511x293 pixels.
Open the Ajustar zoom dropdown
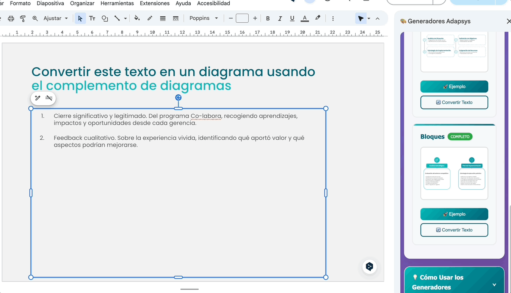click(56, 18)
